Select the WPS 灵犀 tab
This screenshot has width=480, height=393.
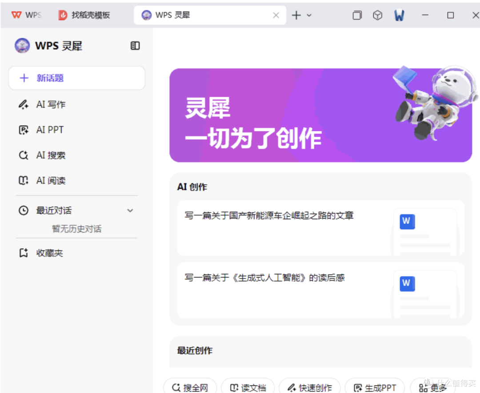point(210,15)
